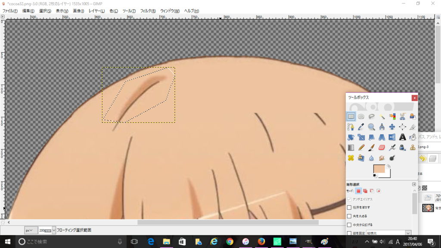Select the Ink tool
The height and width of the screenshot is (248, 441).
click(403, 148)
